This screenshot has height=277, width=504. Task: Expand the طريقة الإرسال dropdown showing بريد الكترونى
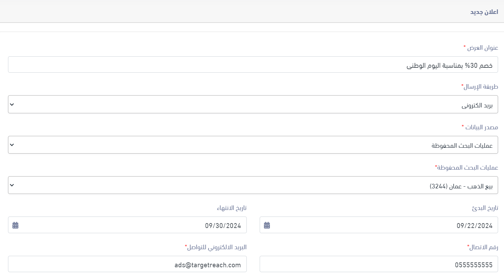pyautogui.click(x=253, y=104)
